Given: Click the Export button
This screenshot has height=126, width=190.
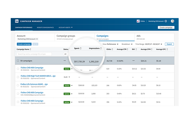Looking at the screenshot, I should [x=169, y=44].
